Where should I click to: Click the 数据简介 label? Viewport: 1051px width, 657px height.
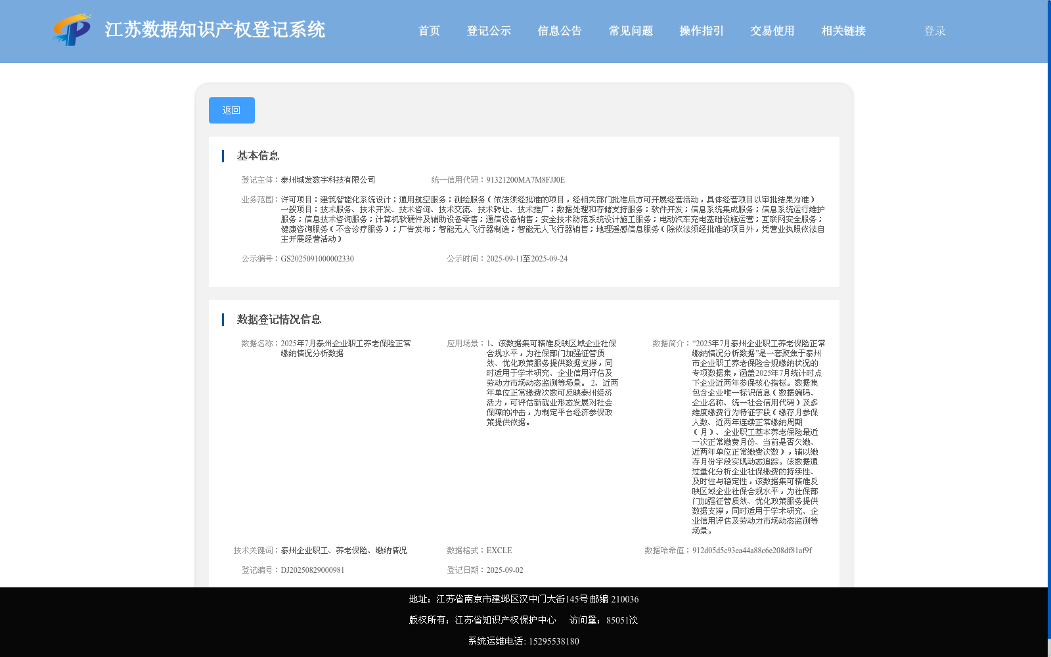coord(672,344)
